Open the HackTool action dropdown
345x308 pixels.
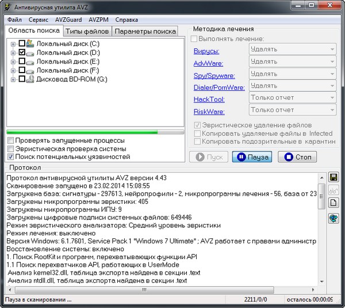(292, 98)
